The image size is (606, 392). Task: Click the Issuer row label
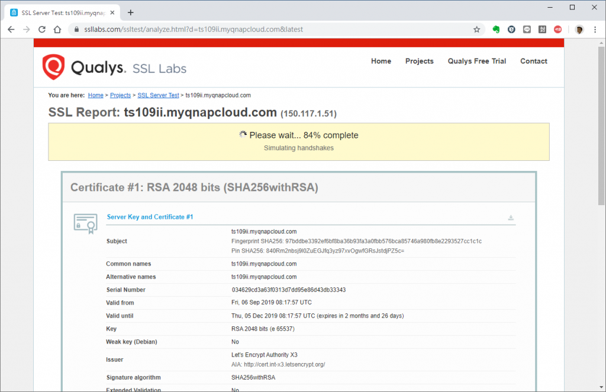pos(114,360)
